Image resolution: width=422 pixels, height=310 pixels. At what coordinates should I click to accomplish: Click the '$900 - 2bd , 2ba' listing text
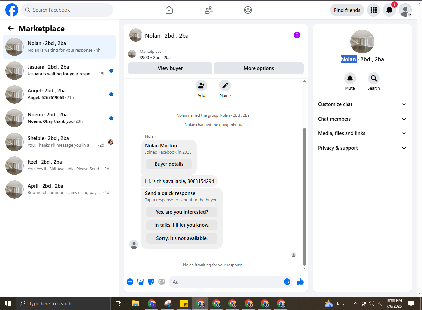[155, 57]
